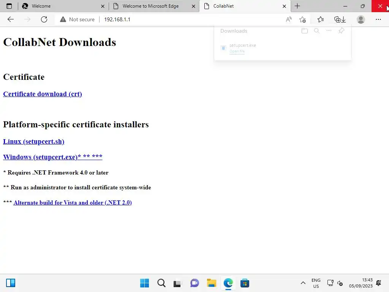
Task: Open ENG US language switcher
Action: pos(316,283)
